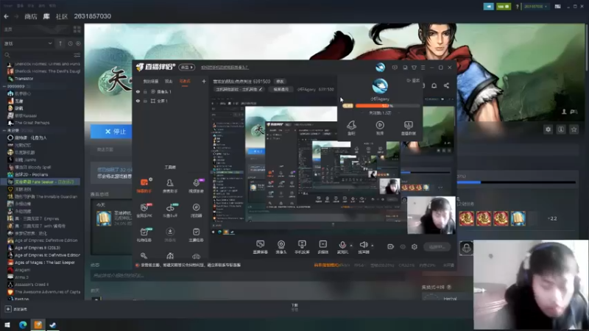Open notifications bell in streaming app
Screen dimensions: 589x331
click(434, 85)
